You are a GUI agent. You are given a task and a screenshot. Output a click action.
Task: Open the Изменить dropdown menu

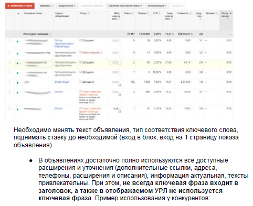click(46, 6)
